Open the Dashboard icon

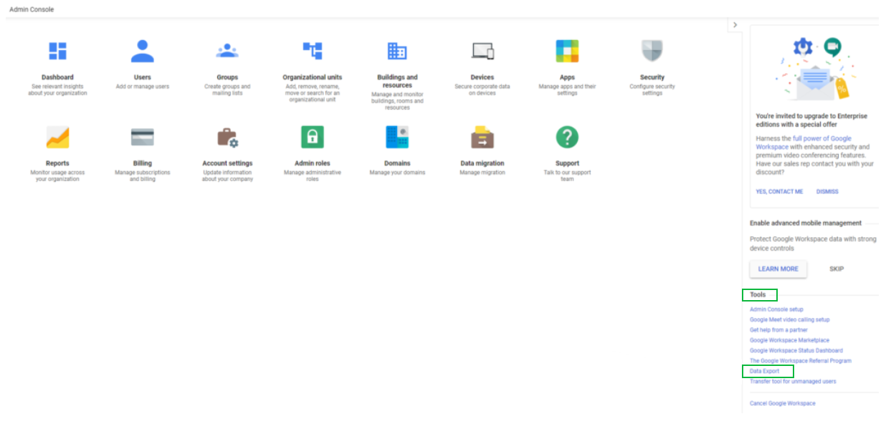point(57,51)
